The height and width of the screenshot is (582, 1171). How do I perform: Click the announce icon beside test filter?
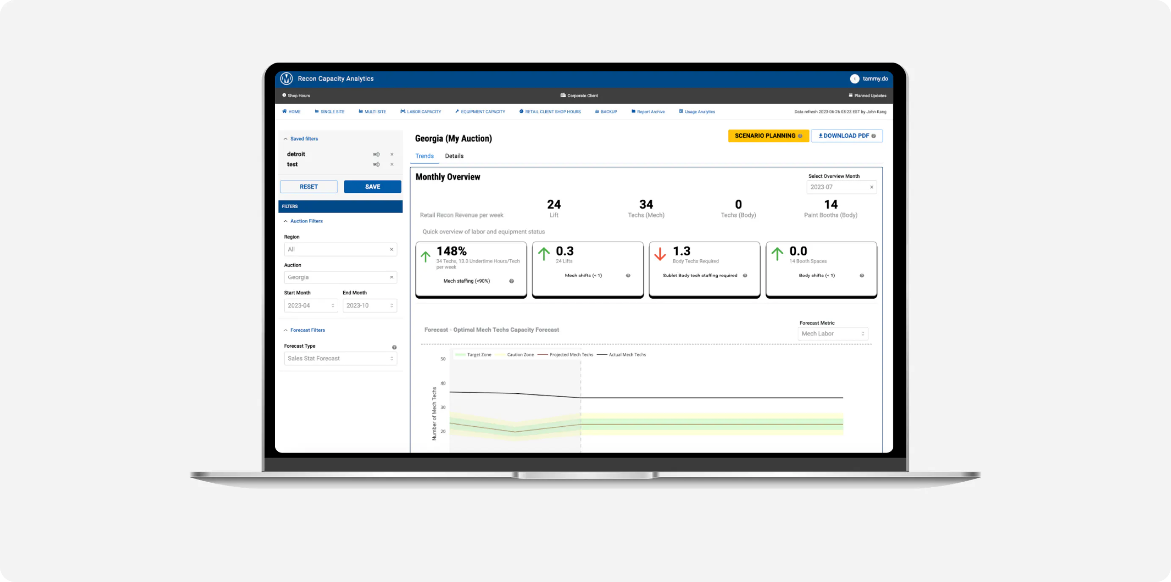point(376,165)
